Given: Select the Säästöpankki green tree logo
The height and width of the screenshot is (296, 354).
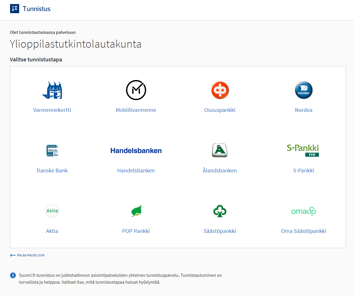Looking at the screenshot, I should [220, 211].
